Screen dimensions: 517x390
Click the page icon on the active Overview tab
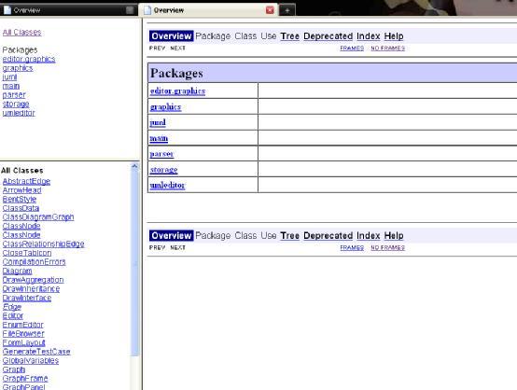click(147, 10)
